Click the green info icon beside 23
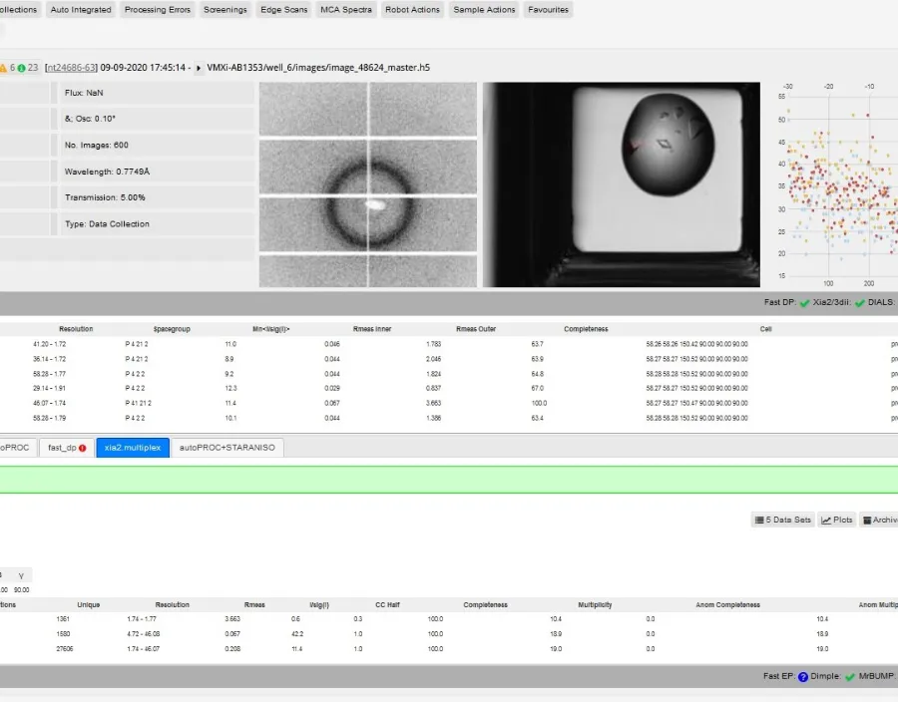 pyautogui.click(x=21, y=68)
